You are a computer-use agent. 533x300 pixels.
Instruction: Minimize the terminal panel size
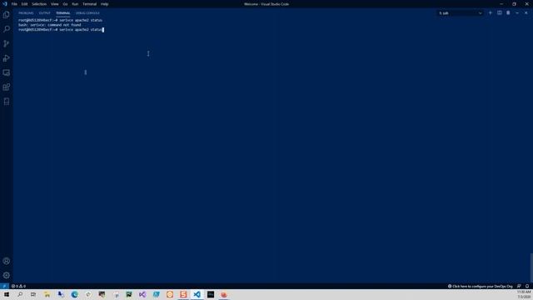[517, 13]
